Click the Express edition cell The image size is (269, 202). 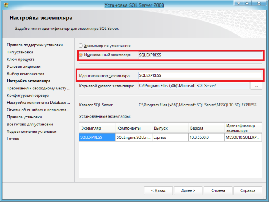(170, 137)
